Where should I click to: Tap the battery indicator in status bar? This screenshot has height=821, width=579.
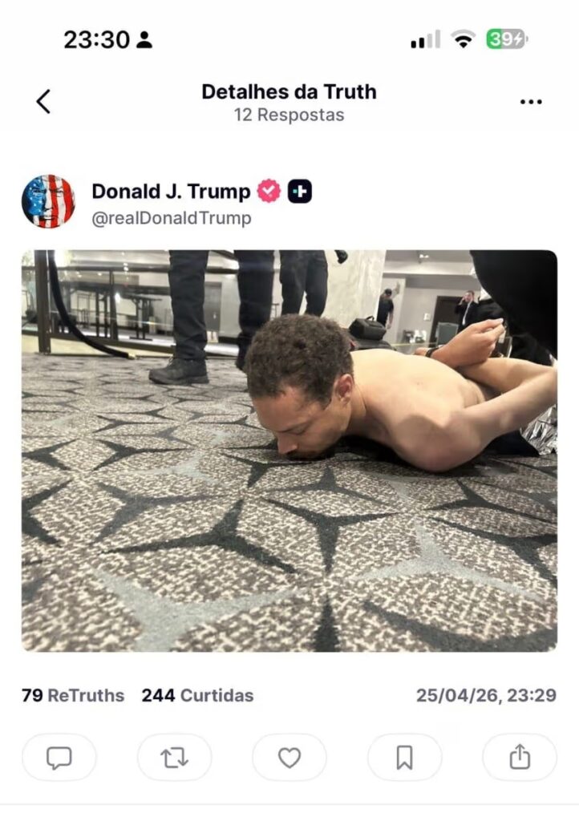[x=507, y=39]
